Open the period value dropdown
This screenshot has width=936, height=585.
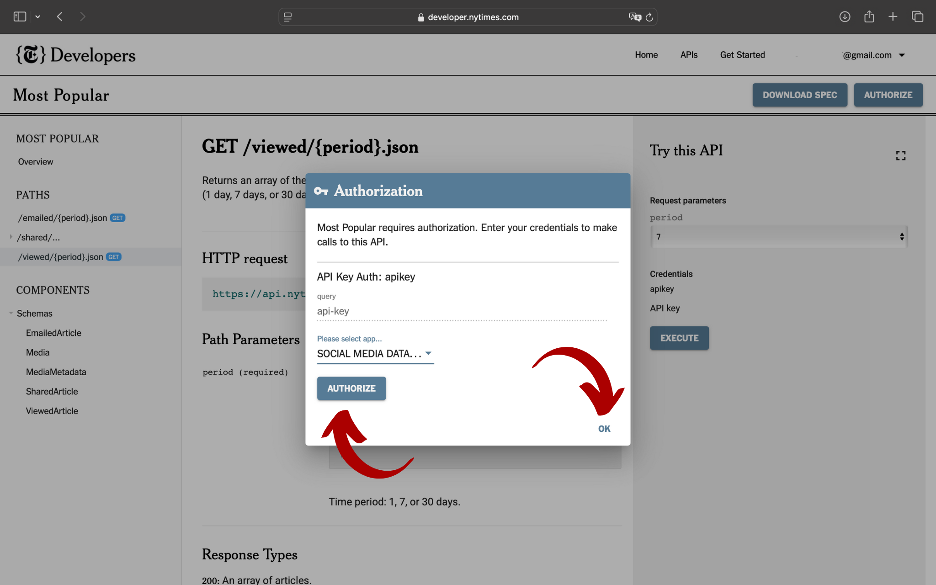click(779, 237)
